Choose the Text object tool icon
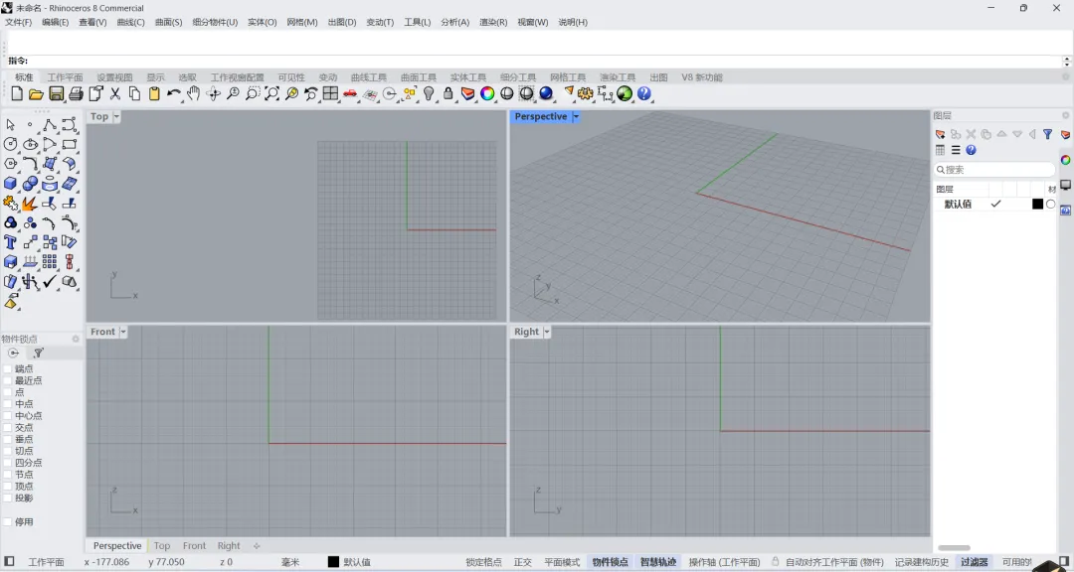 click(x=10, y=242)
